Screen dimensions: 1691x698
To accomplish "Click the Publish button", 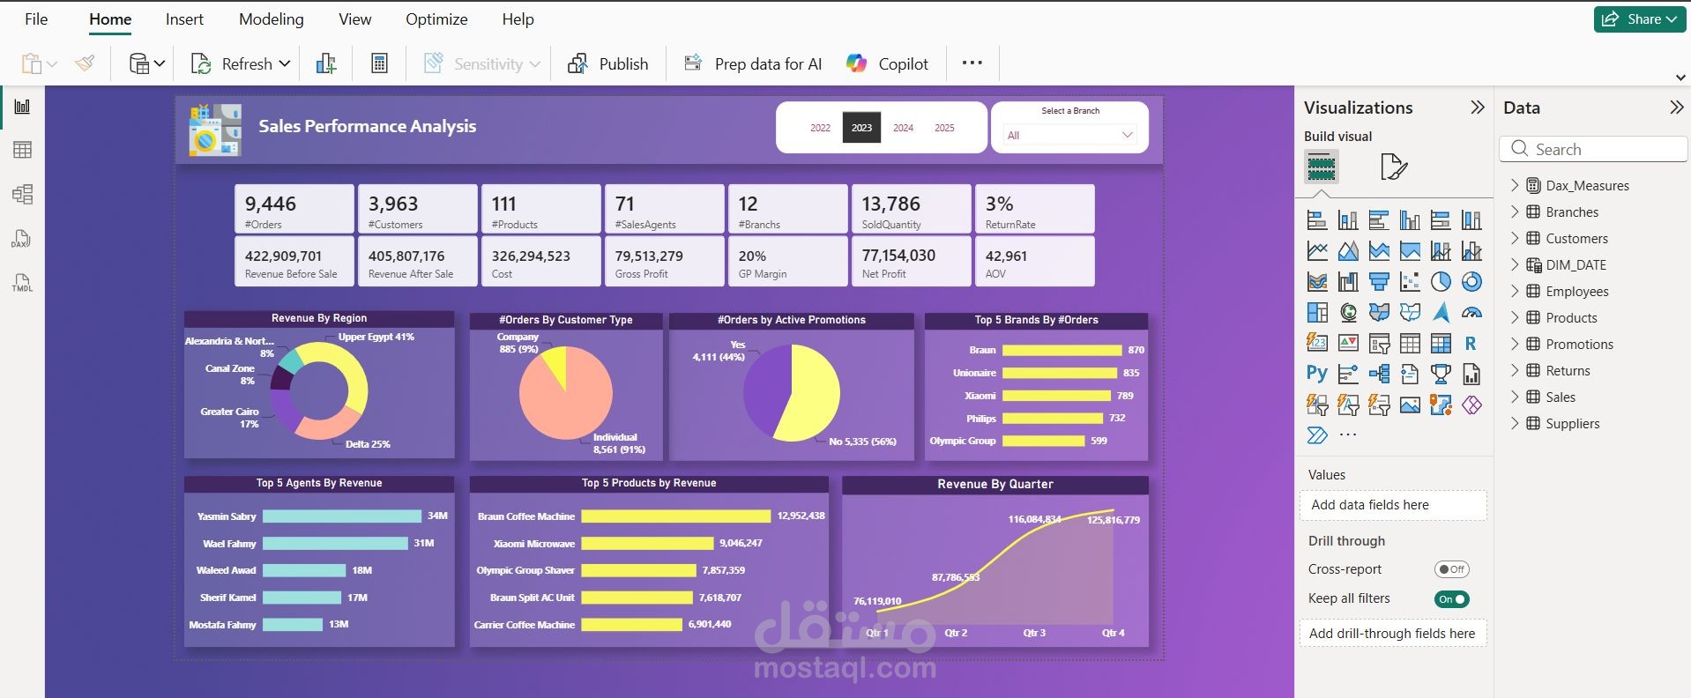I will tap(607, 63).
